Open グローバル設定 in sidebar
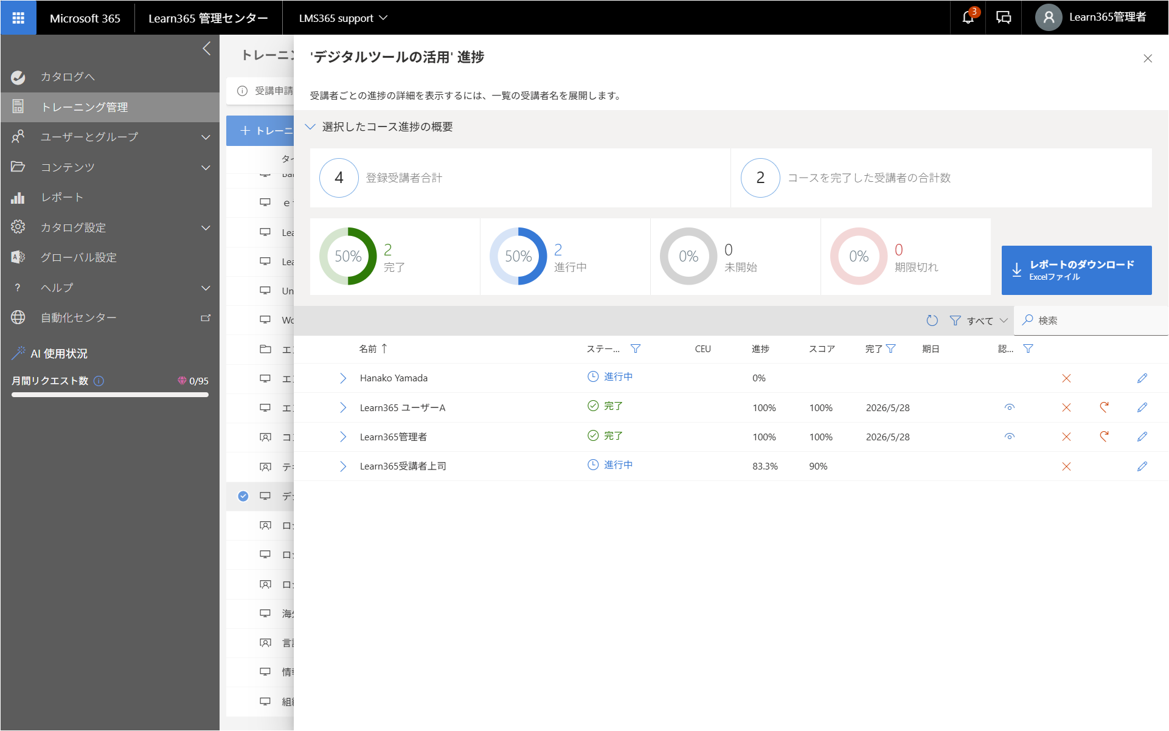This screenshot has width=1169, height=731. (110, 257)
